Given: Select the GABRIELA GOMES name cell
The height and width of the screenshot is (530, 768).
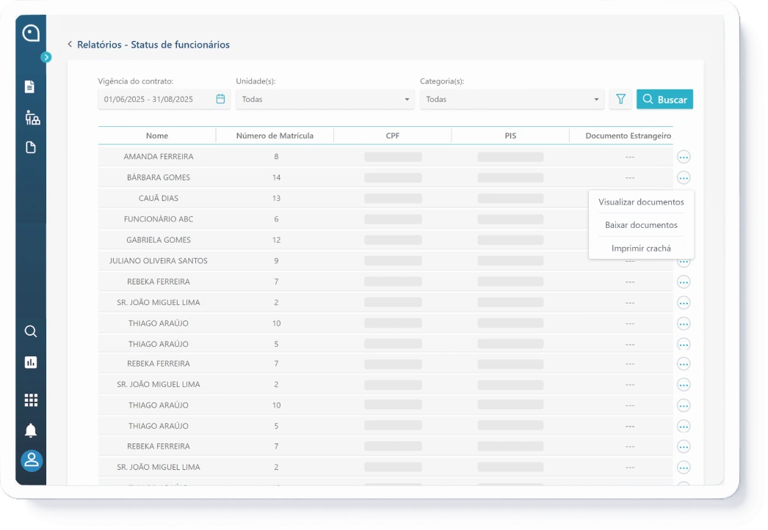Looking at the screenshot, I should [158, 240].
